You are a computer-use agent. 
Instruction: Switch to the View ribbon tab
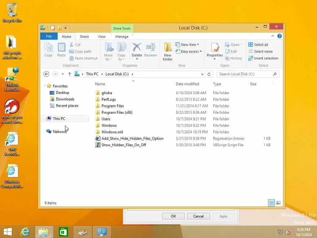(102, 37)
